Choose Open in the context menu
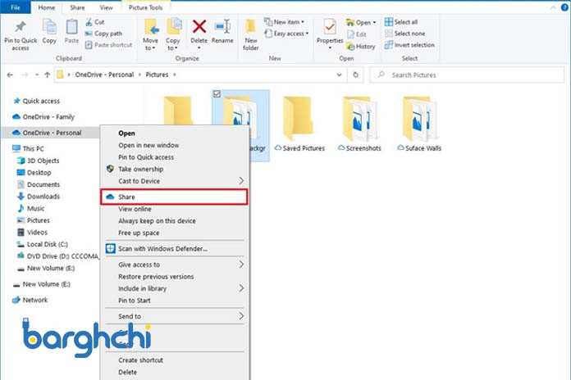The height and width of the screenshot is (380, 571). pyautogui.click(x=176, y=133)
